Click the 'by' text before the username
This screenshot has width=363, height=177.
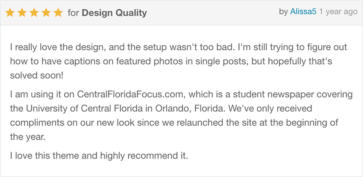(283, 12)
